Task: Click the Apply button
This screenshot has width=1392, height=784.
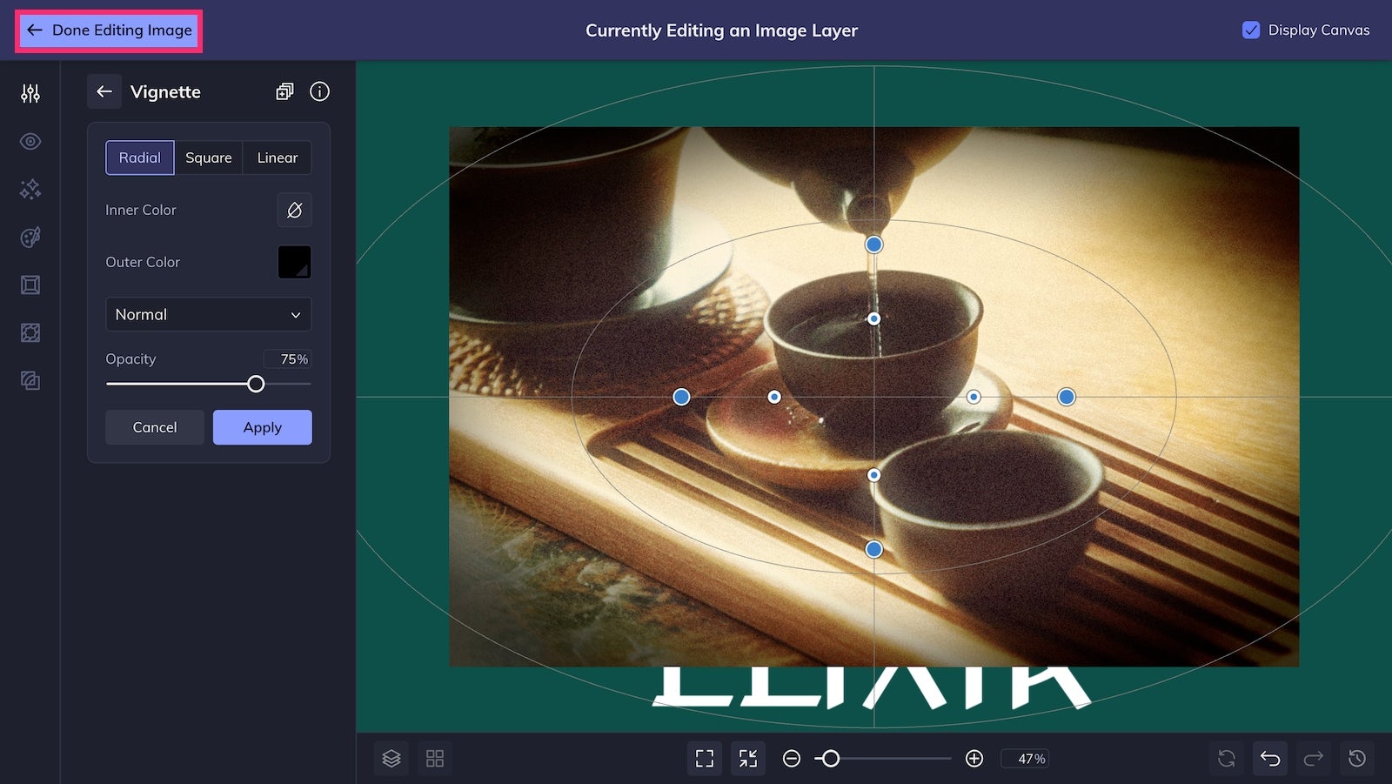Action: pyautogui.click(x=263, y=427)
